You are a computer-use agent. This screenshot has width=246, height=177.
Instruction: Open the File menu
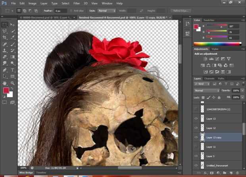coord(13,3)
